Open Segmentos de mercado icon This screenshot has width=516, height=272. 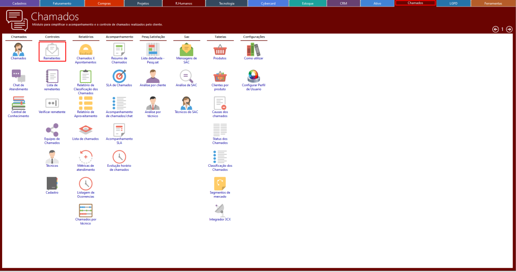coord(220,183)
